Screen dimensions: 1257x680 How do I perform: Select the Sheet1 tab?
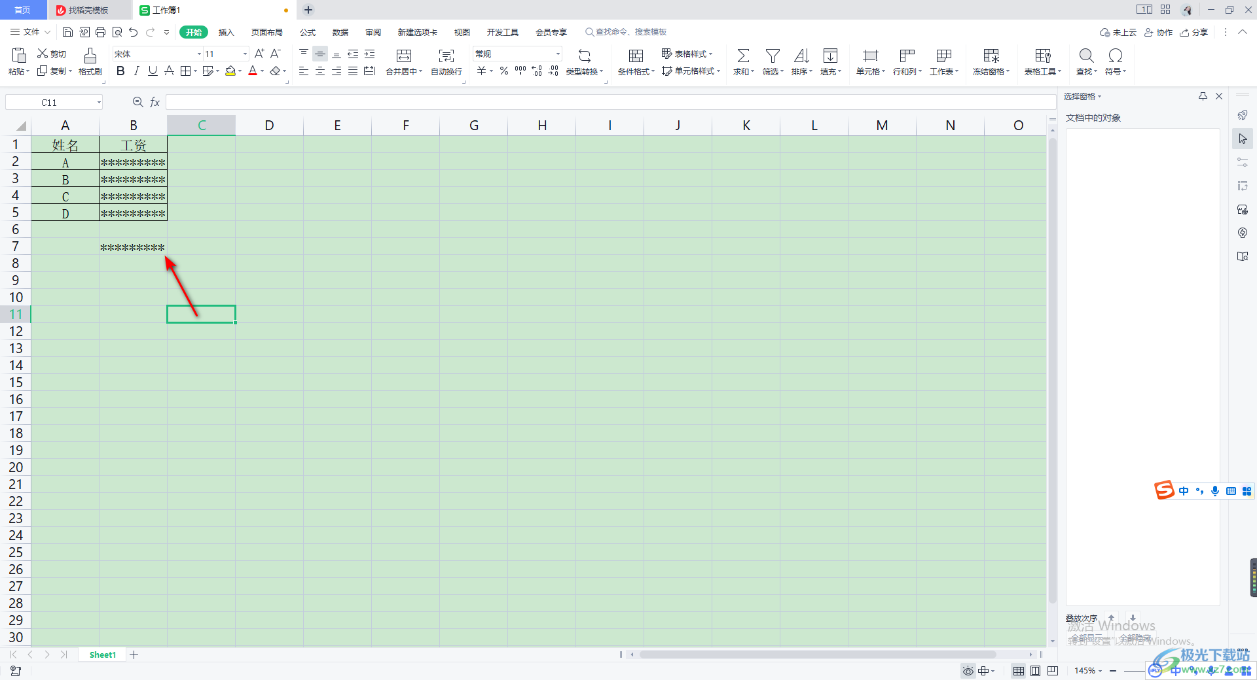click(103, 654)
